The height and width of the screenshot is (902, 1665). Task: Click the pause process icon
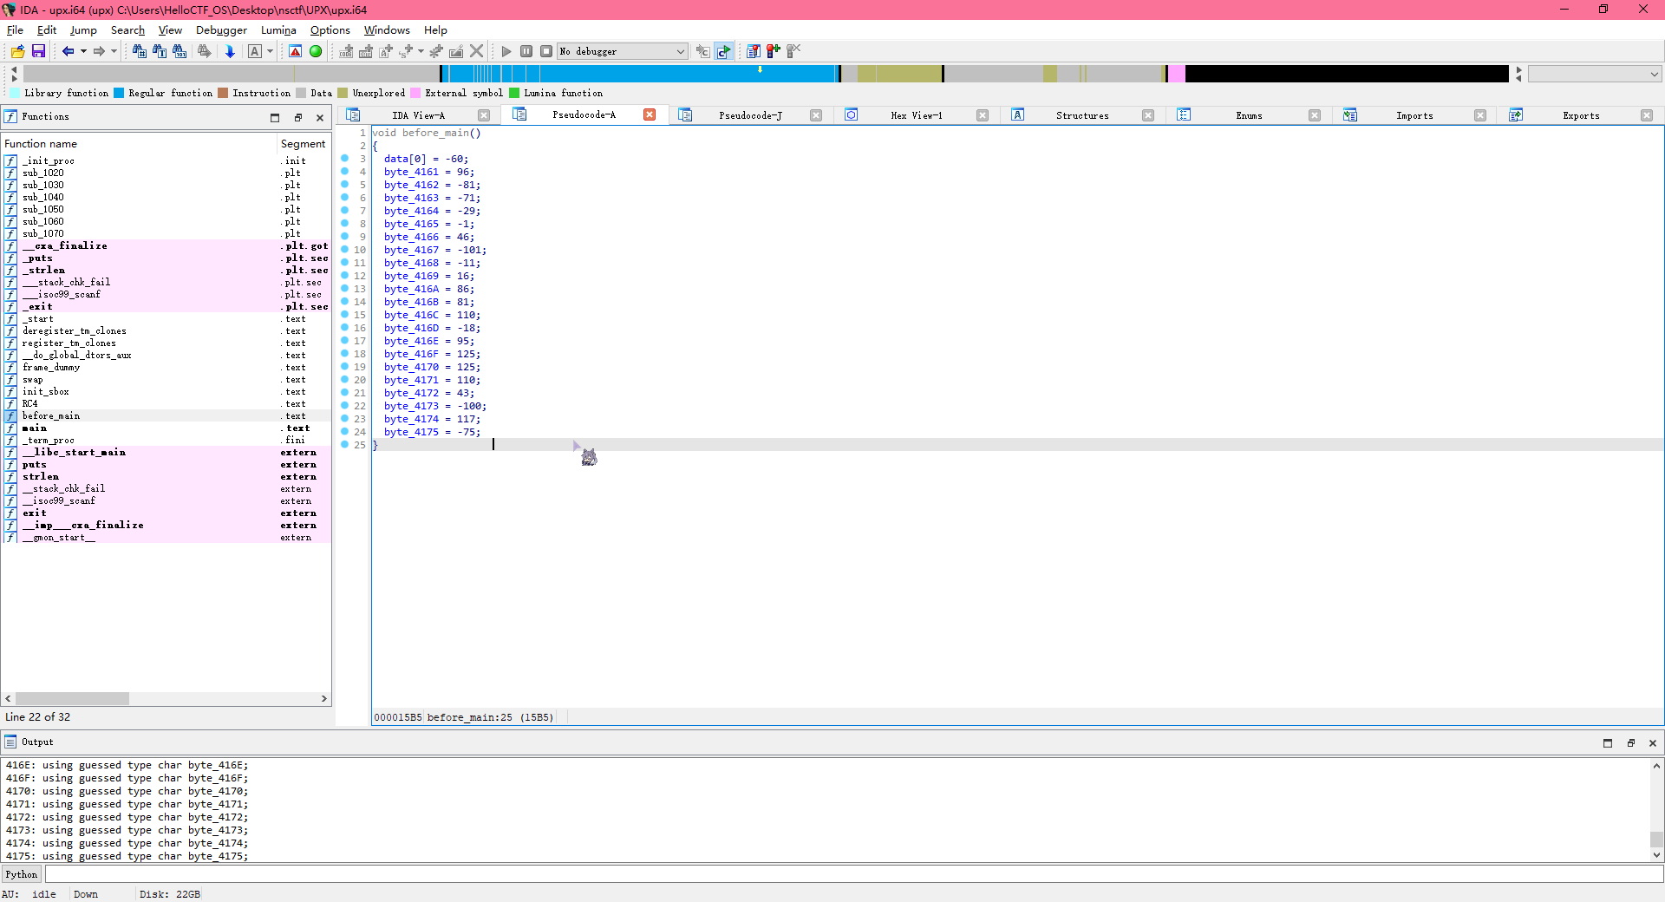pyautogui.click(x=526, y=52)
